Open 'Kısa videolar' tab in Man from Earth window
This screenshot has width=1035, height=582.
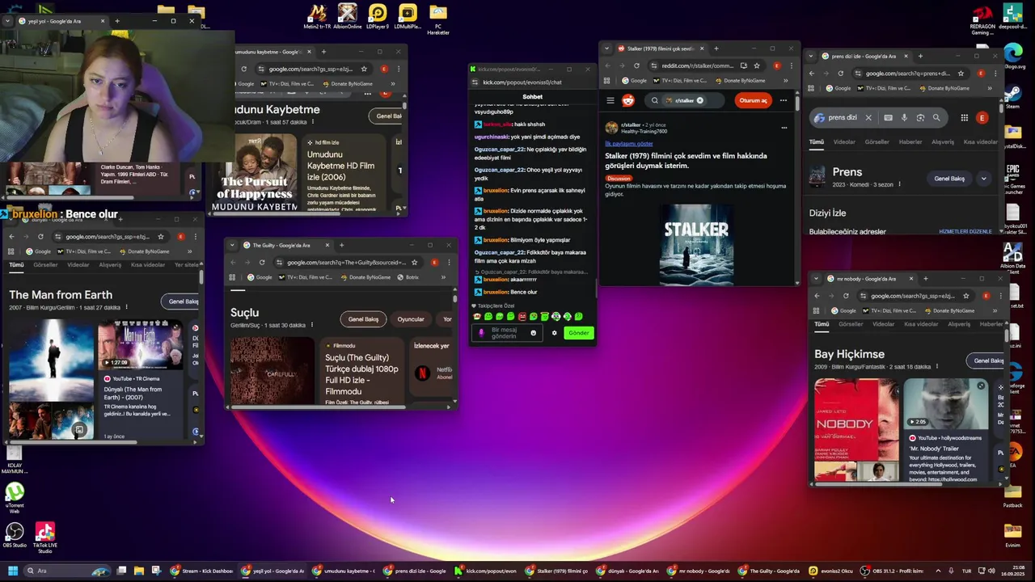pyautogui.click(x=148, y=265)
